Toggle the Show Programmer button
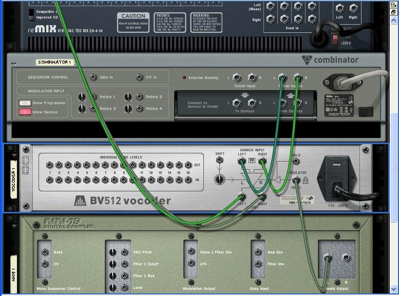This screenshot has width=399, height=296. (25, 103)
